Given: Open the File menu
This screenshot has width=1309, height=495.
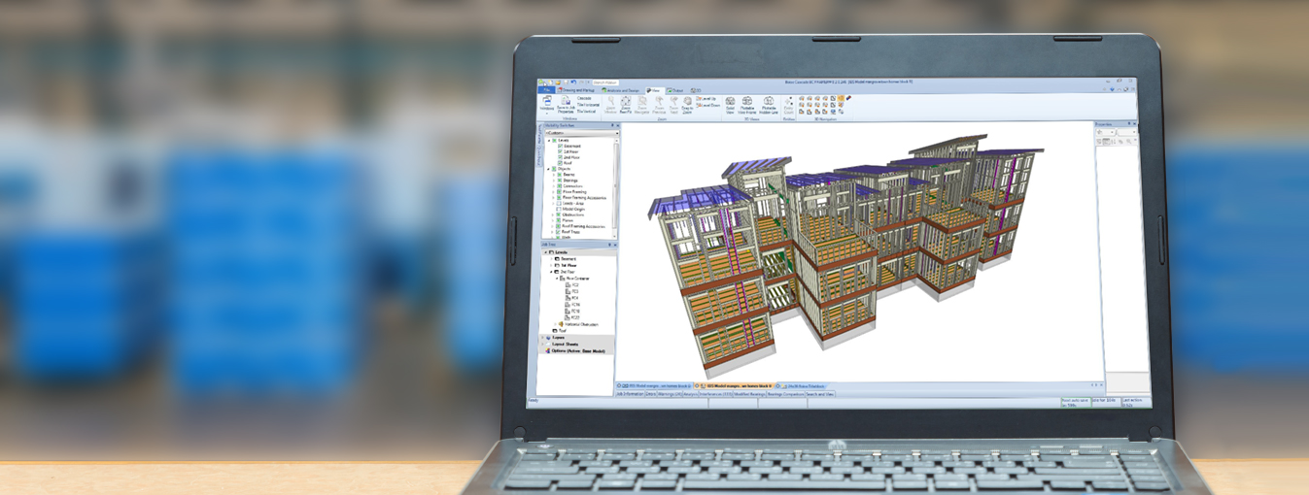Looking at the screenshot, I should tap(545, 90).
